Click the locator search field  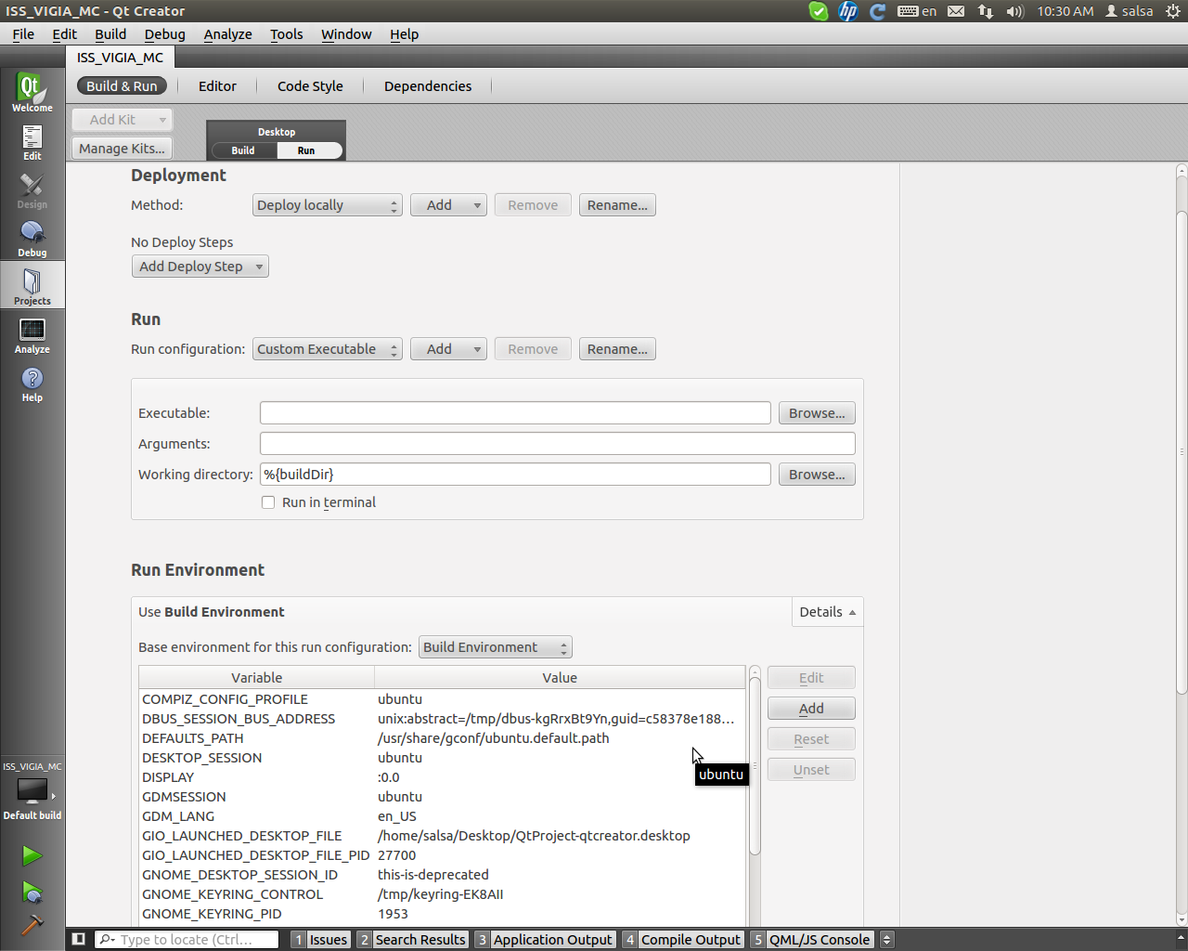click(x=187, y=939)
